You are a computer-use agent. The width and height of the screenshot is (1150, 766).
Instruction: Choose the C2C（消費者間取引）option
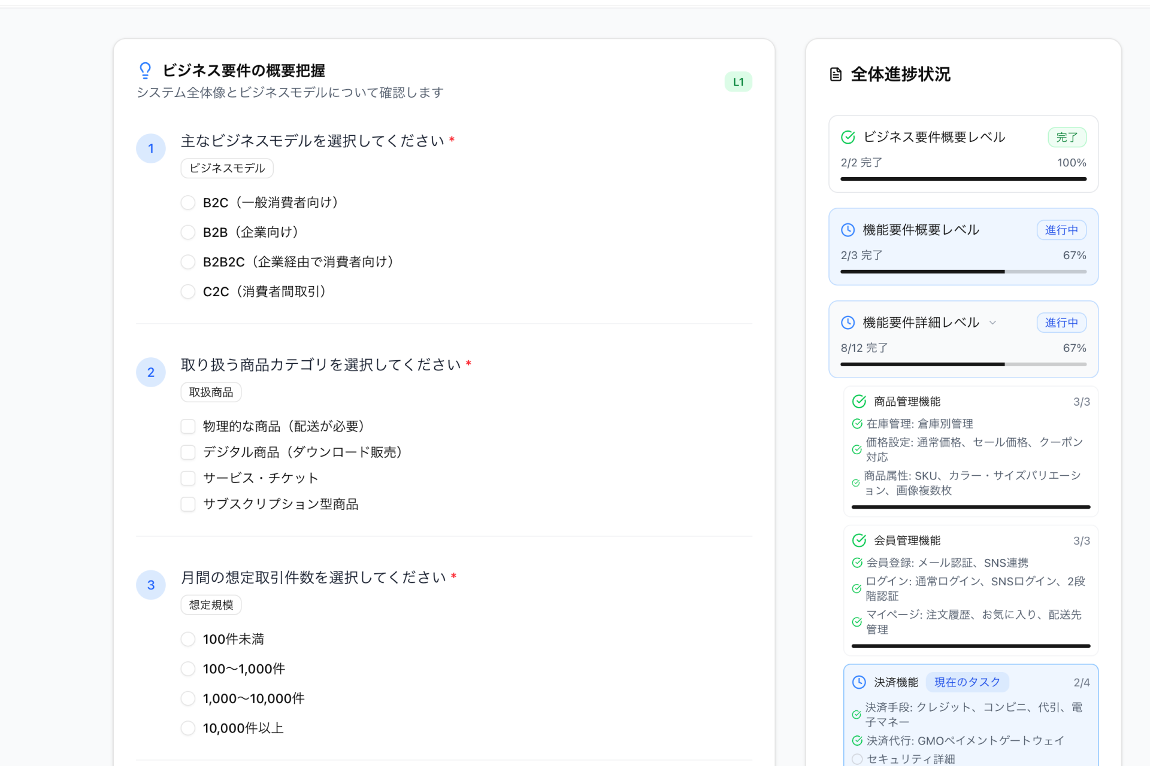pos(187,291)
